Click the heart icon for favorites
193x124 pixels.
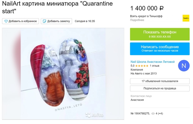tap(6, 21)
